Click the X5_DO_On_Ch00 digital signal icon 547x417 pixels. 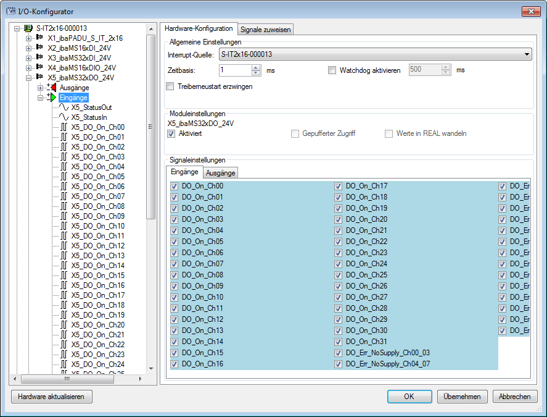click(x=64, y=127)
